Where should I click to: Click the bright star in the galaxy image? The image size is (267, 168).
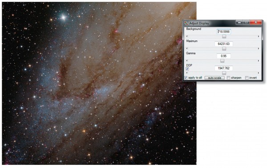[x=63, y=17]
